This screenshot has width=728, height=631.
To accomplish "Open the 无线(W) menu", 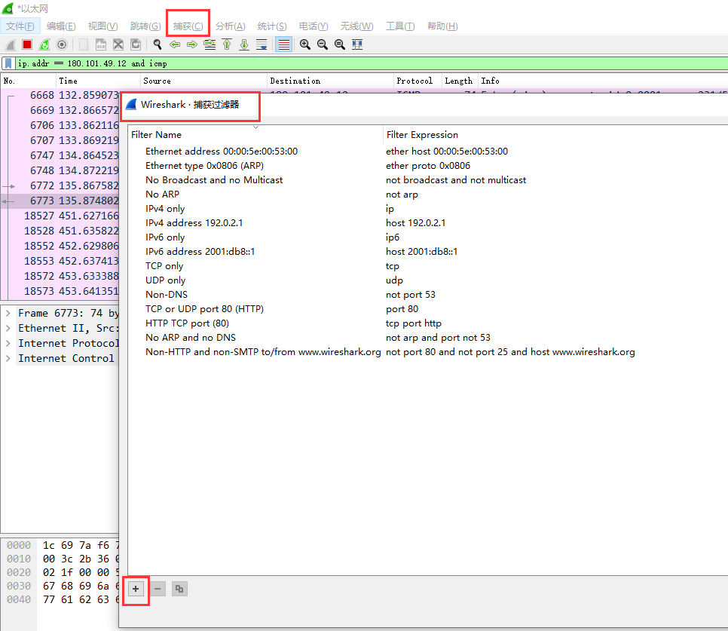I will point(356,26).
